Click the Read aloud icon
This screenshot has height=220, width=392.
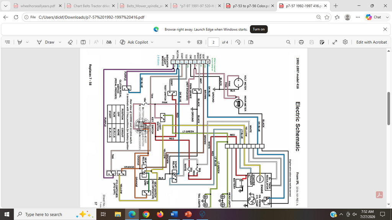coord(96,42)
